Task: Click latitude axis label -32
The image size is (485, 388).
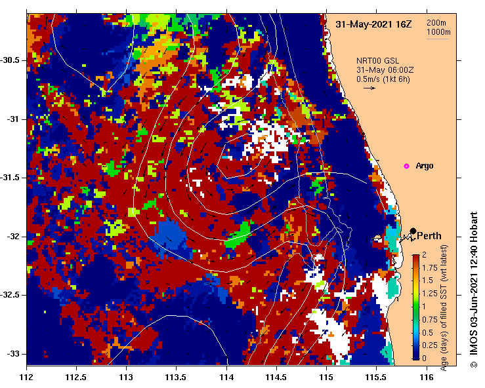Action: pyautogui.click(x=12, y=237)
